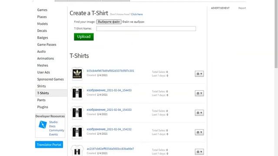Click the Roblox Studio logo icon

[x=43, y=124]
